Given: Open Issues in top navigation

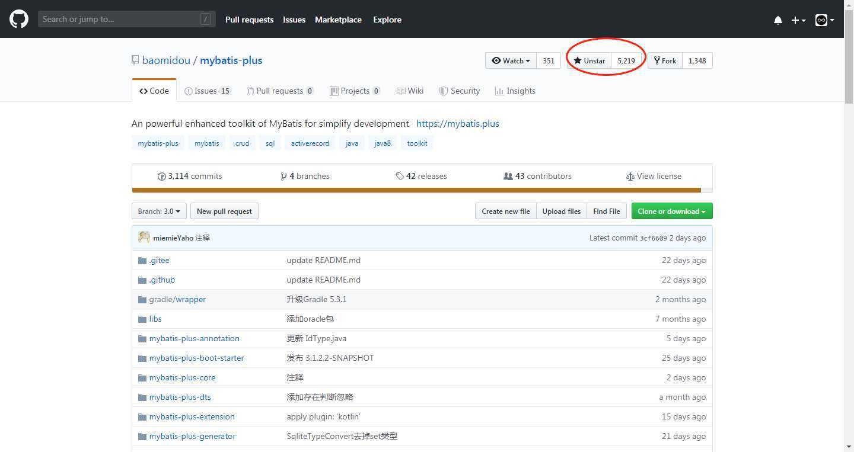Looking at the screenshot, I should [294, 20].
